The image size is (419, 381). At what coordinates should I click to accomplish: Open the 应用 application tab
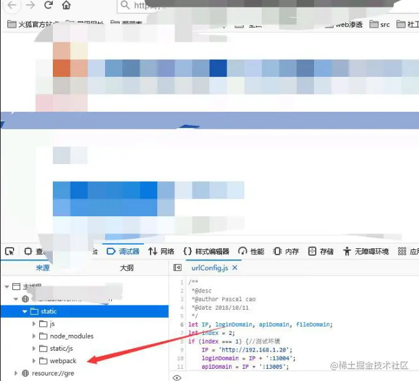pyautogui.click(x=408, y=251)
